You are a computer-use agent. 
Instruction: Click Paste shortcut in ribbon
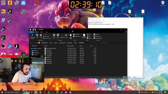pyautogui.click(x=47, y=38)
